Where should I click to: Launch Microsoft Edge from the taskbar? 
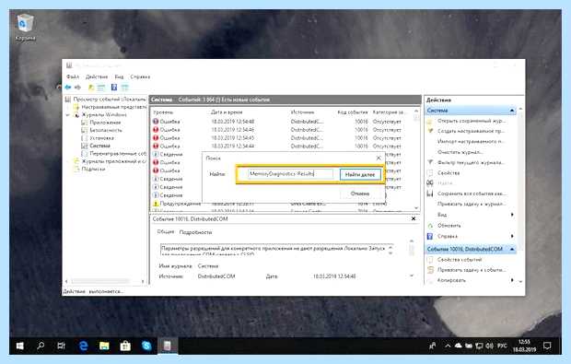(x=84, y=346)
